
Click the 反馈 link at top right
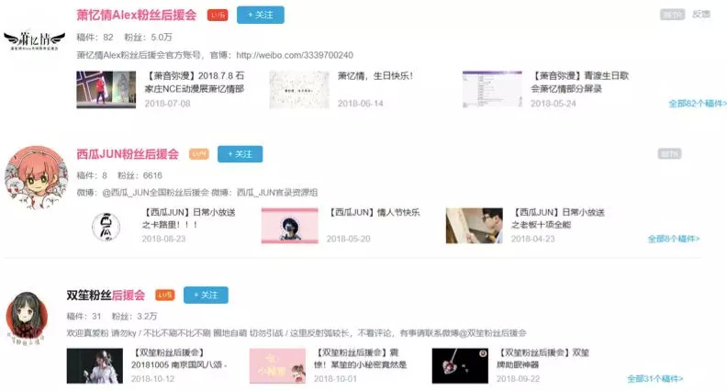[x=701, y=15]
